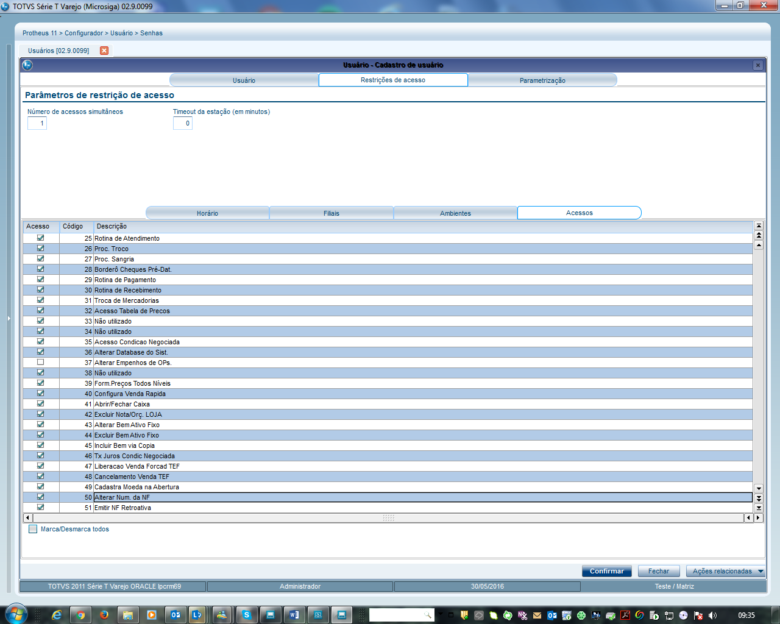
Task: Click the Número de acessos simultâneos field
Action: click(37, 123)
